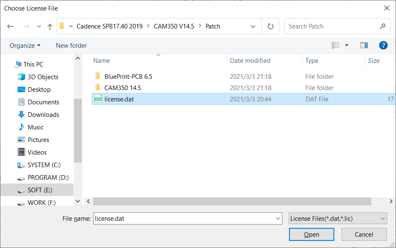Open the file type filter dropdown
The height and width of the screenshot is (248, 396).
coord(337,218)
